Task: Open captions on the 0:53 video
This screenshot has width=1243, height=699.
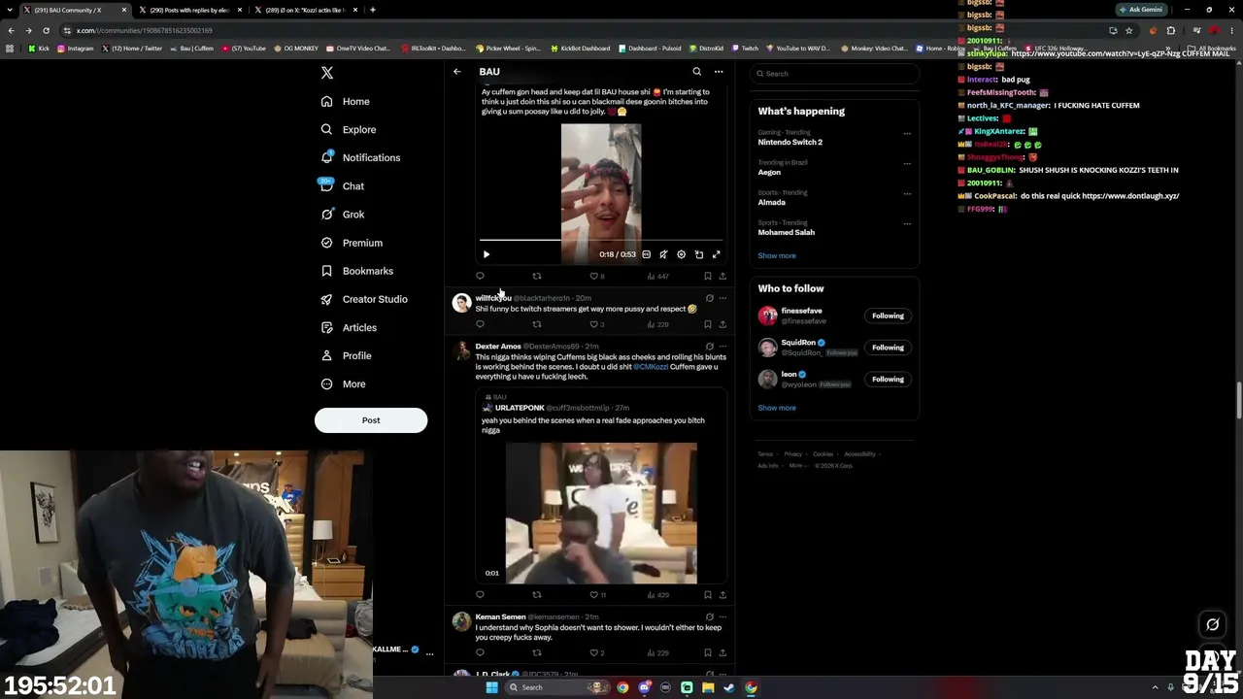Action: pyautogui.click(x=646, y=254)
